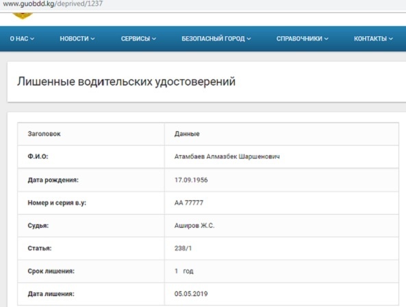
Task: Click the judge name Аширов Ж.С.
Action: [194, 226]
